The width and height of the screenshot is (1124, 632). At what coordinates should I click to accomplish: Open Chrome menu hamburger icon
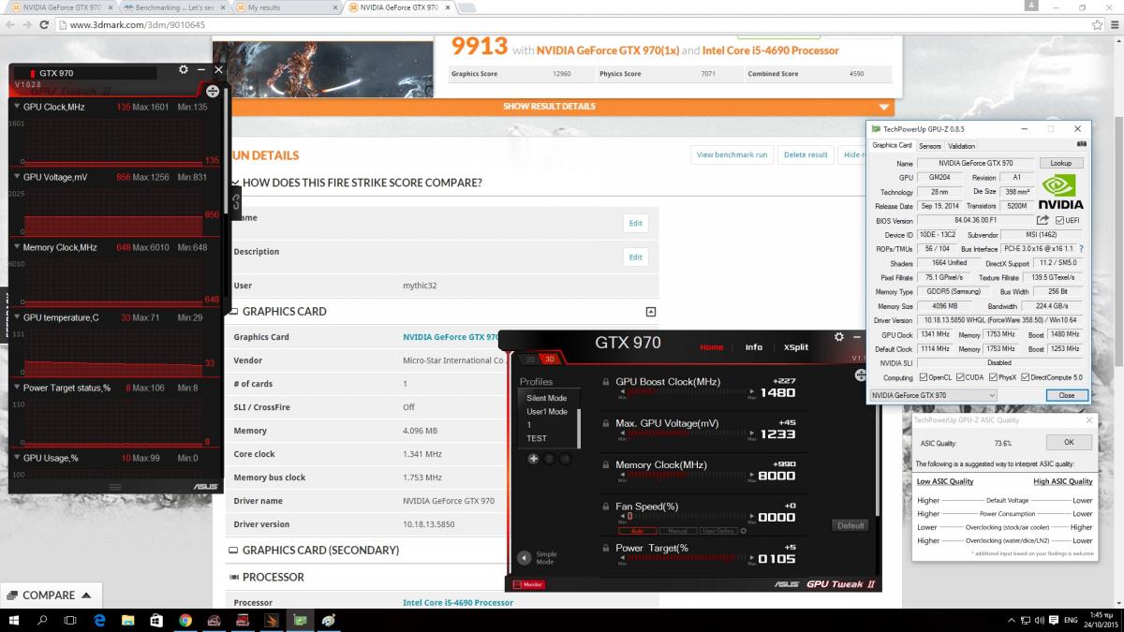tap(1113, 25)
